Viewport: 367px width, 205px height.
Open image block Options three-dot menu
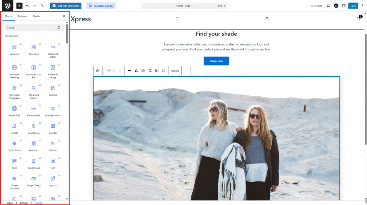coord(186,70)
